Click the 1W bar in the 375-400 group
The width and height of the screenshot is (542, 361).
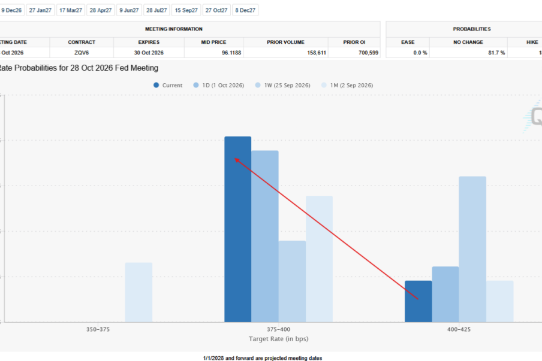[292, 281]
